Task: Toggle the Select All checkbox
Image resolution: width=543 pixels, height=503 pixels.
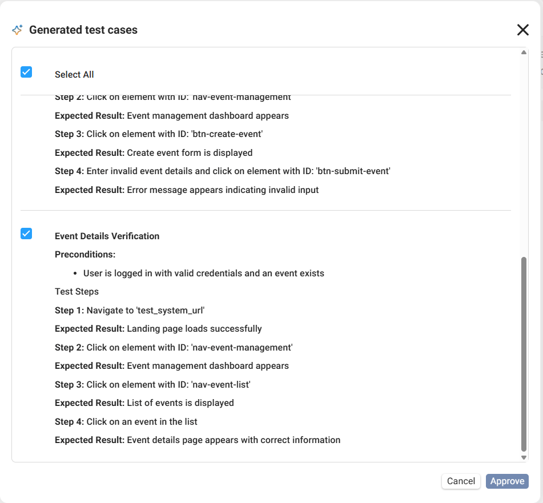Action: tap(26, 72)
